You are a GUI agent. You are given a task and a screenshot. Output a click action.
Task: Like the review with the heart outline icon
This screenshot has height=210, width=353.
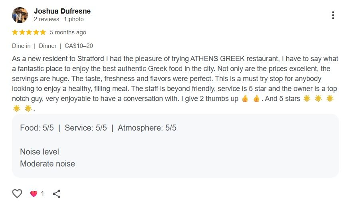[17, 194]
